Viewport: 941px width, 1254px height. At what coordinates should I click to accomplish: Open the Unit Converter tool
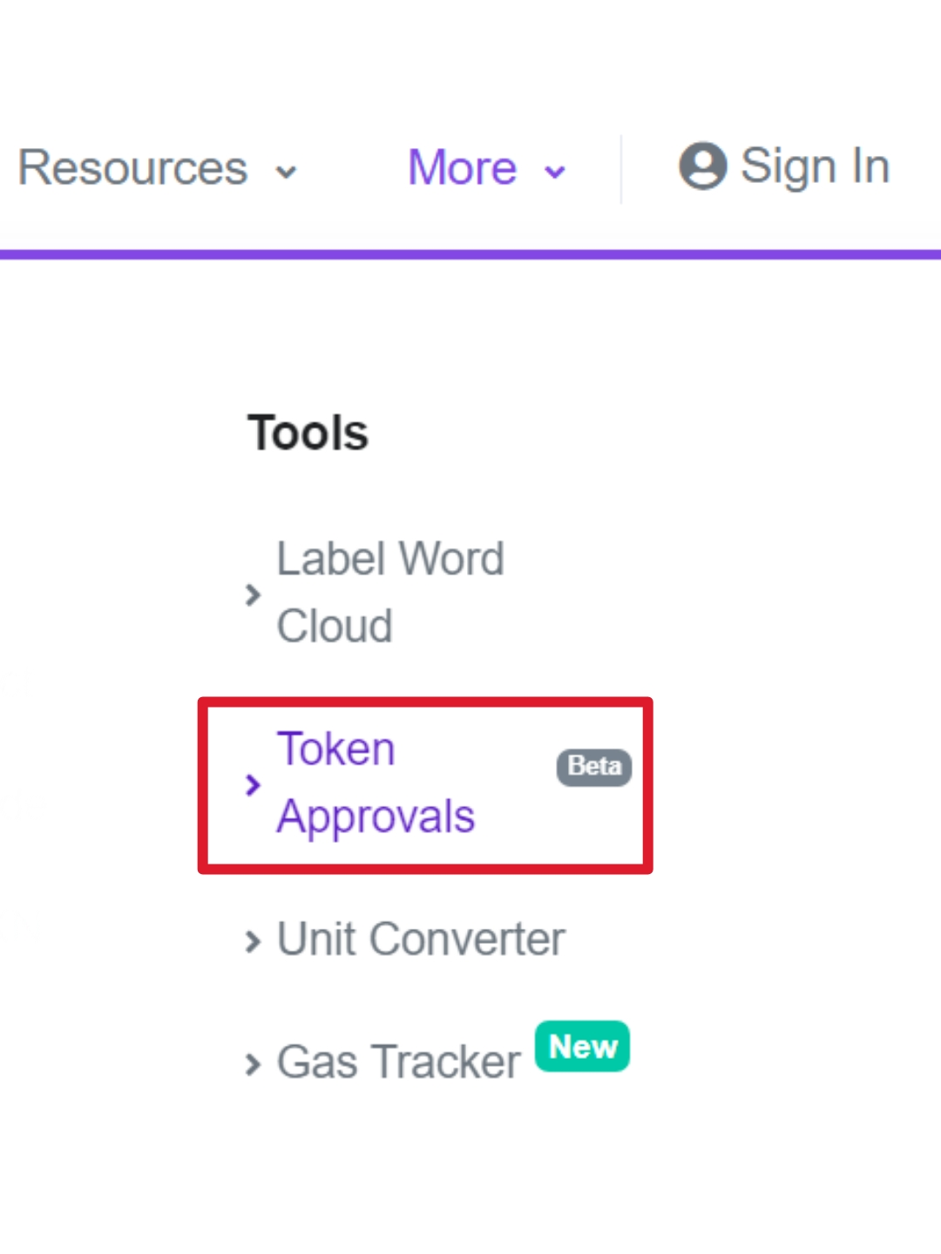(421, 939)
